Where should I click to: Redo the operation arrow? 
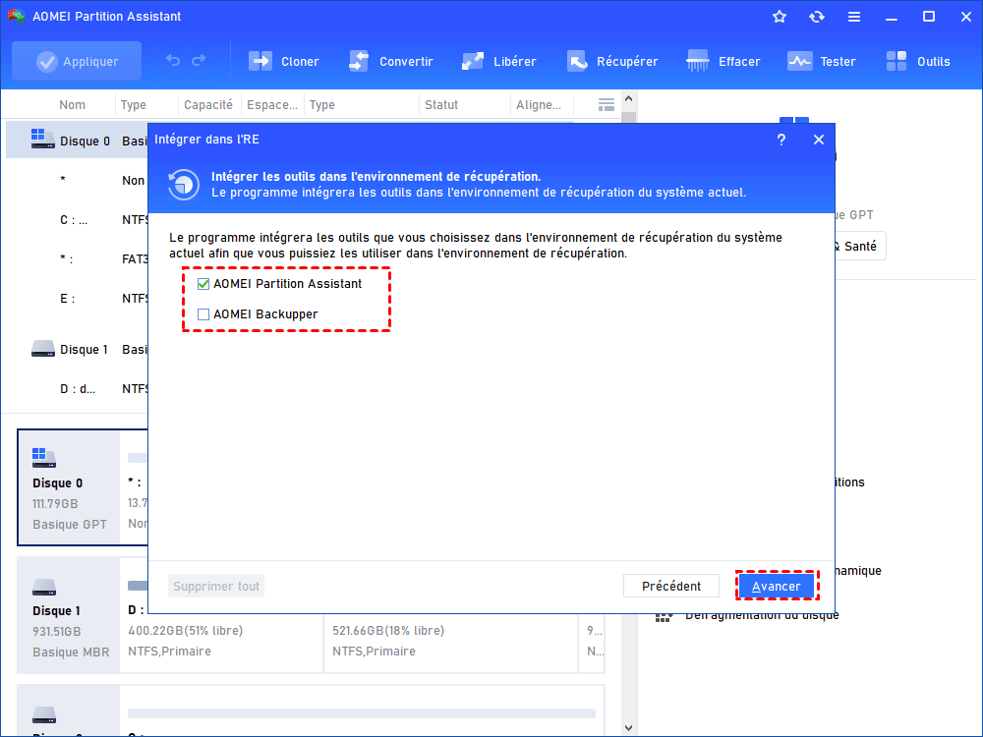click(x=199, y=61)
